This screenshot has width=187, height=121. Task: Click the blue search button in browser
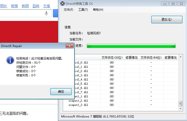(x=55, y=13)
